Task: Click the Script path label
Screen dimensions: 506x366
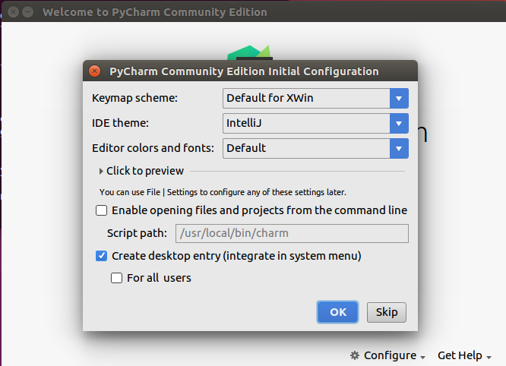Action: (x=137, y=233)
